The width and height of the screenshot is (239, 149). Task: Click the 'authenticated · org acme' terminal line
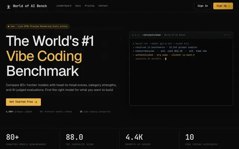click(x=164, y=55)
